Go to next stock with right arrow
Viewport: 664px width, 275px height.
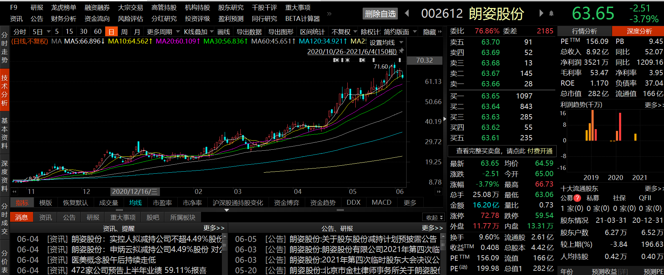[x=541, y=13]
